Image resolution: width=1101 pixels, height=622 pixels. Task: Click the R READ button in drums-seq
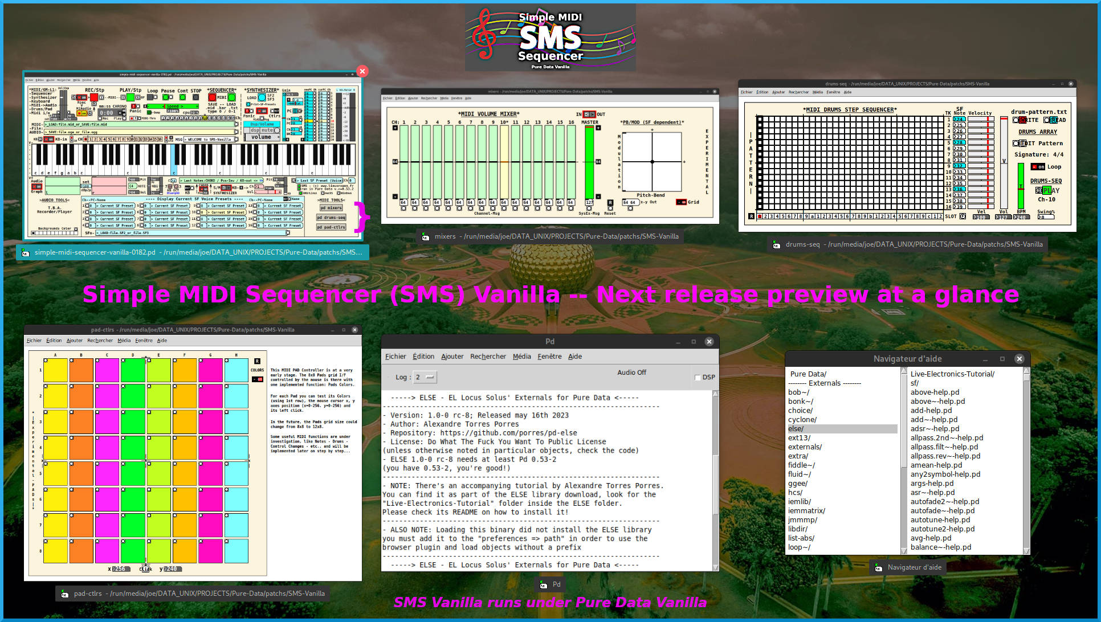(x=1054, y=120)
